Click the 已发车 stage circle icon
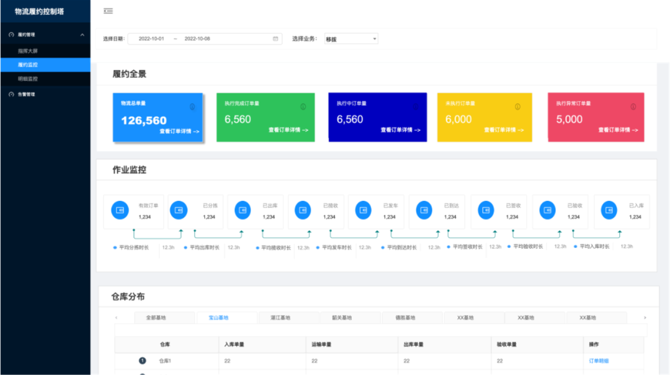 point(364,210)
